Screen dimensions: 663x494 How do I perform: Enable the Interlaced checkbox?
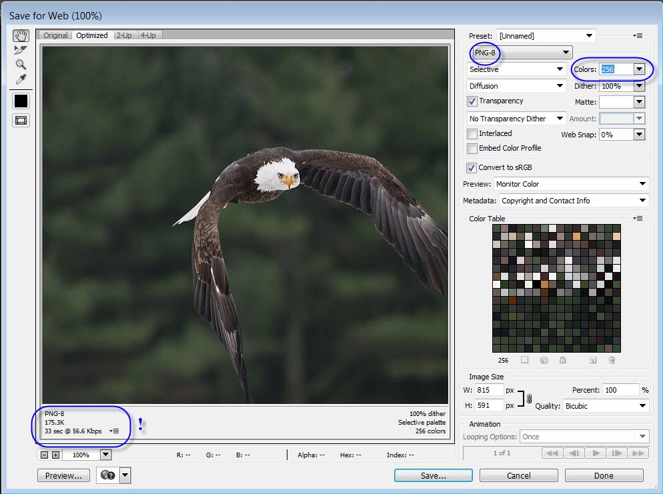(x=472, y=134)
